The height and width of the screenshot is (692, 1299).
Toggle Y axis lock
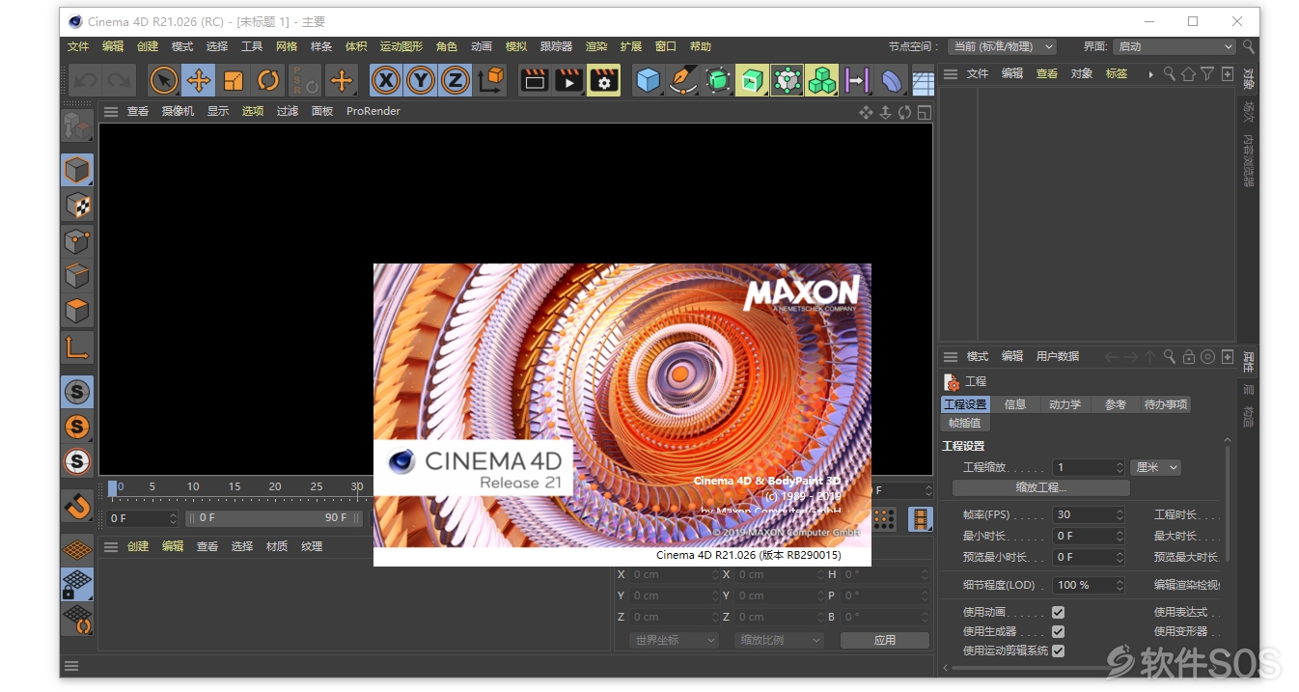(x=421, y=80)
